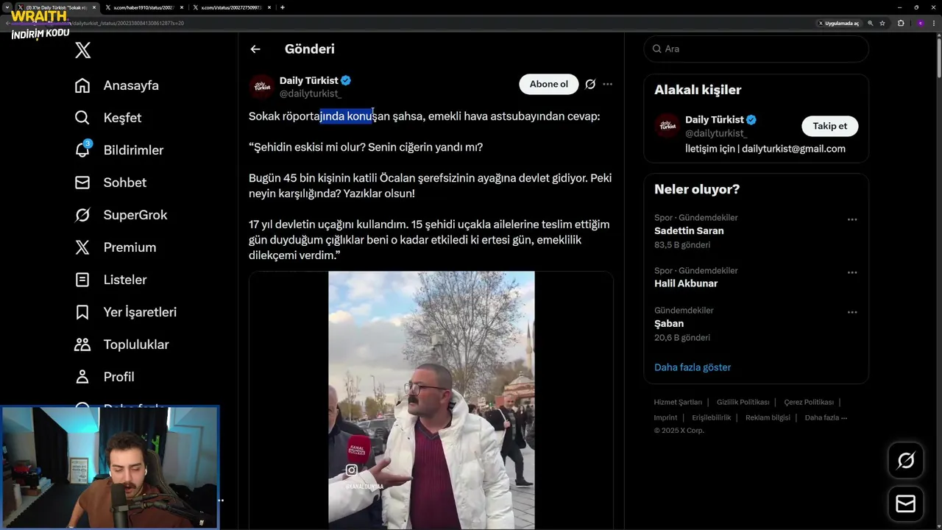
Task: Close the x.com/haber1910 tab
Action: 181,7
